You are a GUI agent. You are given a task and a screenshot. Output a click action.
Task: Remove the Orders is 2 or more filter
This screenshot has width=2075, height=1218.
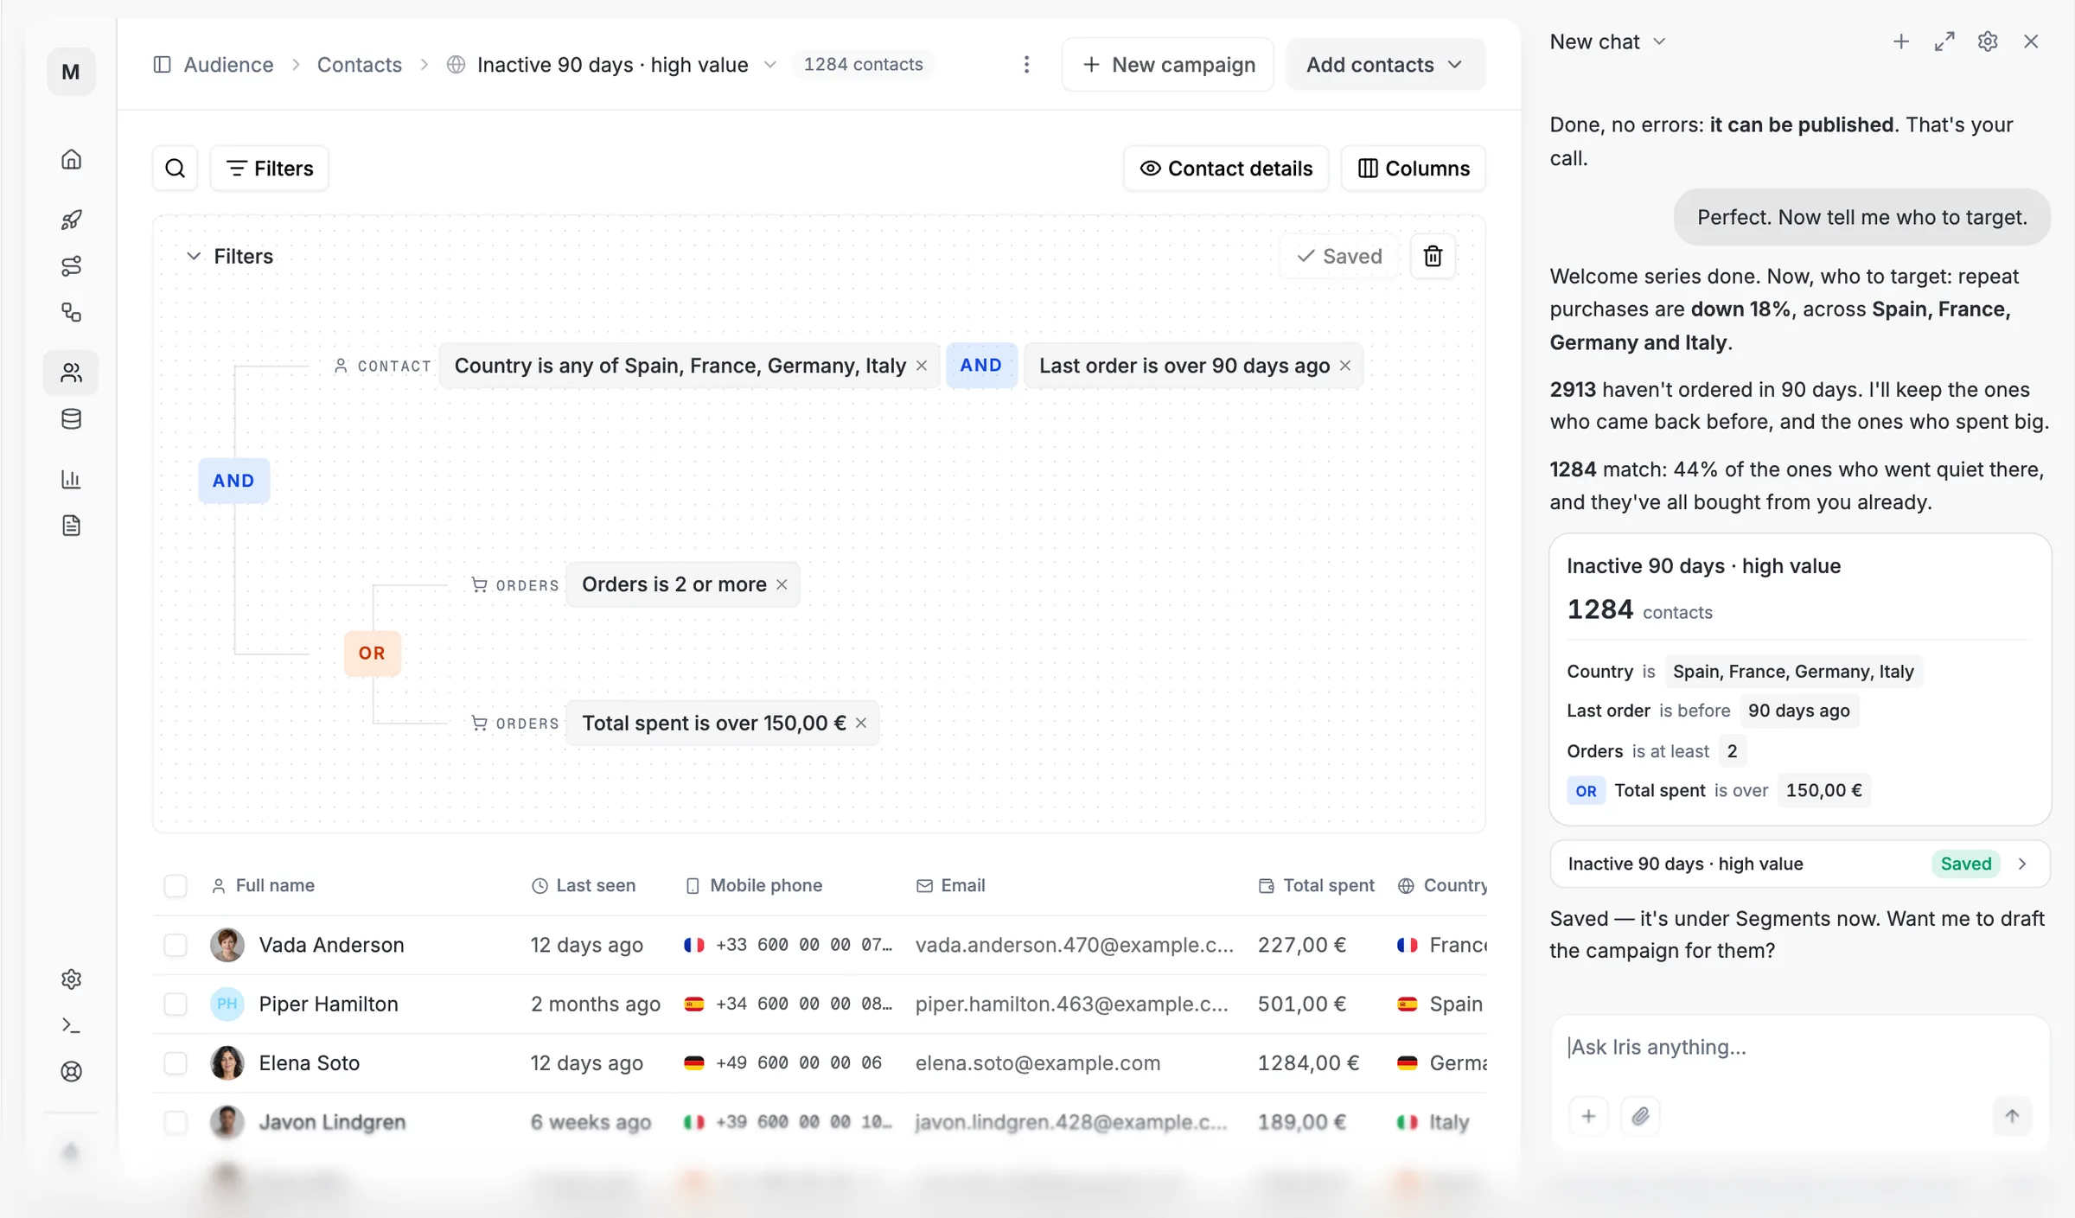click(x=782, y=584)
